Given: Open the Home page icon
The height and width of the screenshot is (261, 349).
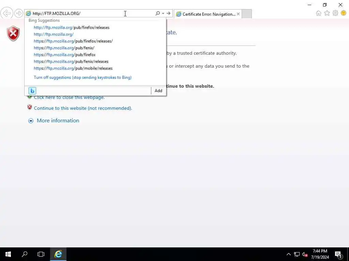Looking at the screenshot, I should (x=319, y=13).
